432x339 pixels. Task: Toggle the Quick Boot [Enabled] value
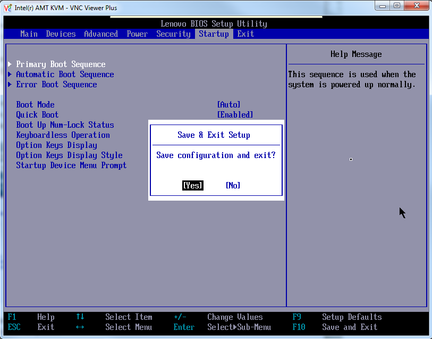click(x=235, y=115)
